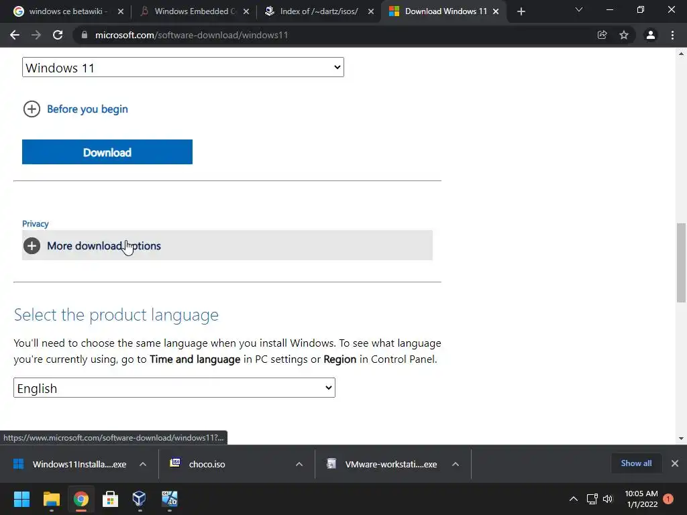Open the Privacy link
Image resolution: width=687 pixels, height=515 pixels.
[35, 224]
